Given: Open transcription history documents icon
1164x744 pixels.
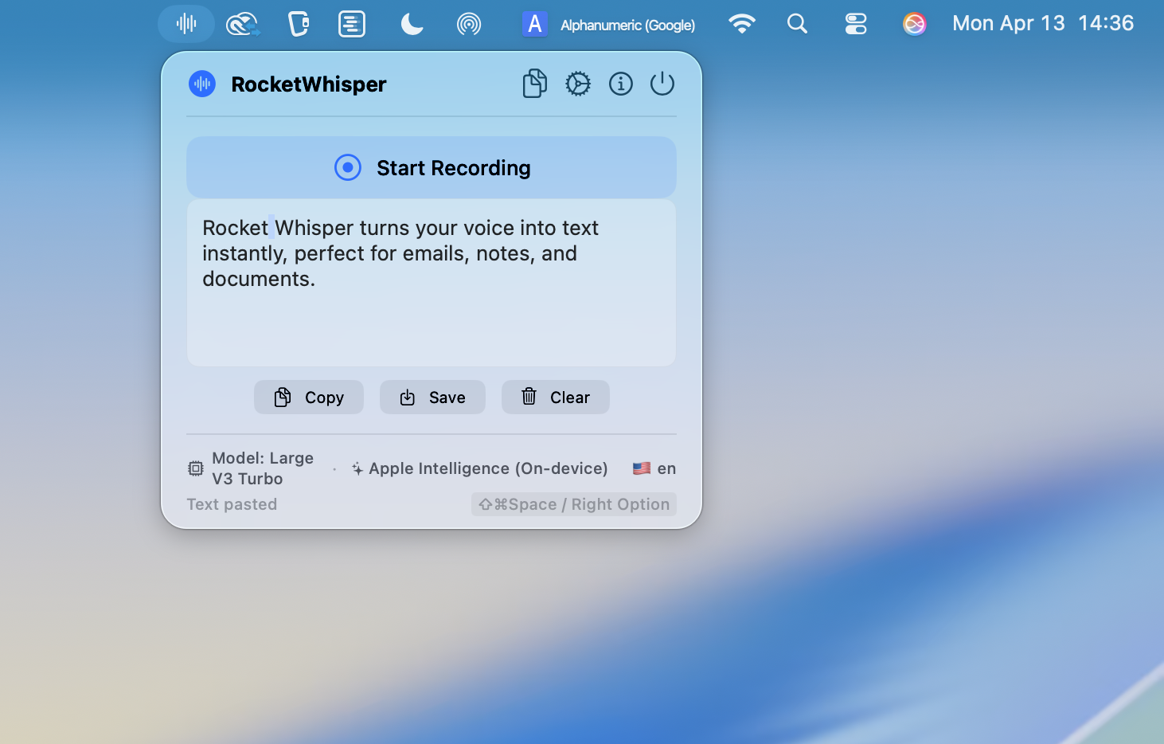Looking at the screenshot, I should 535,84.
